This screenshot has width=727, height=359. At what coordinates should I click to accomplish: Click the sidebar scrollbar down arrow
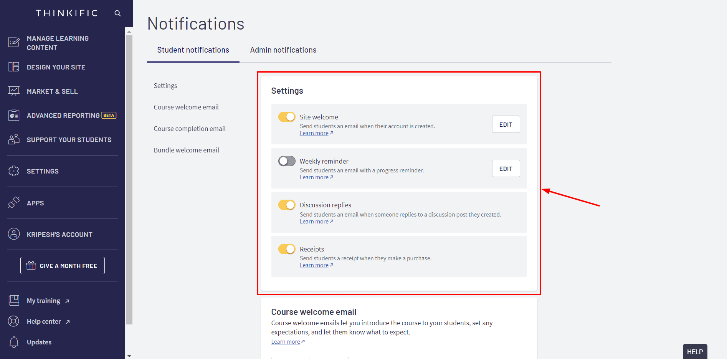pos(129,356)
